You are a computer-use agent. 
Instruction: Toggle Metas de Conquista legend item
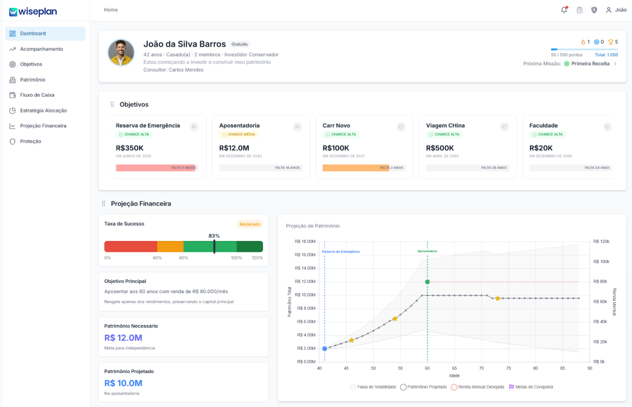[x=531, y=387]
